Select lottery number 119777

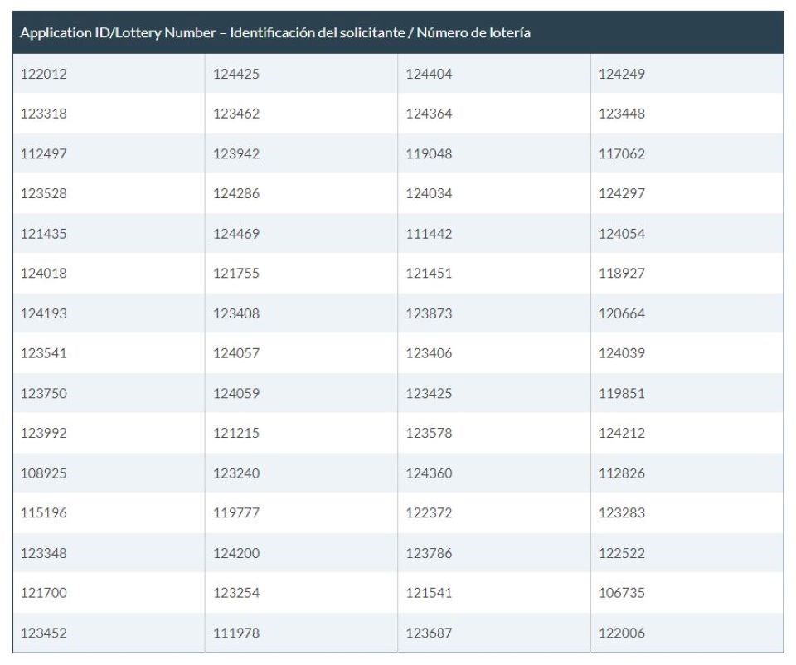pos(236,512)
